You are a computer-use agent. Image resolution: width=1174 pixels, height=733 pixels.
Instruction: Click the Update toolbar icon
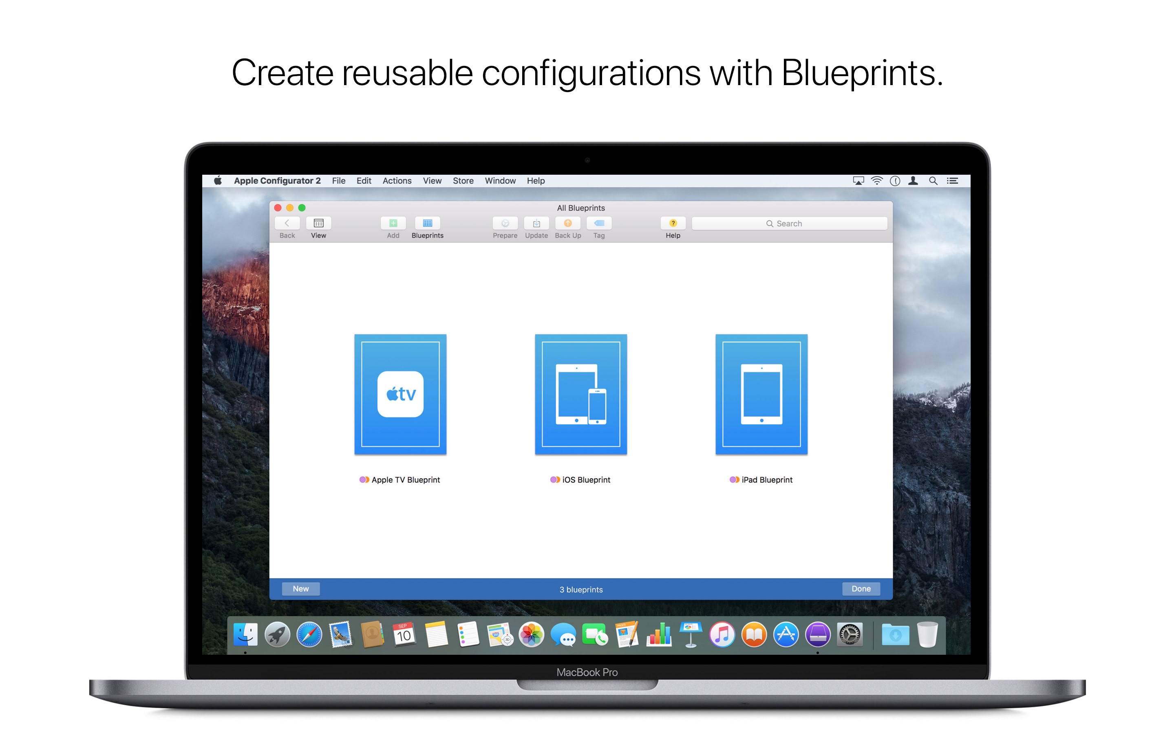click(x=536, y=224)
